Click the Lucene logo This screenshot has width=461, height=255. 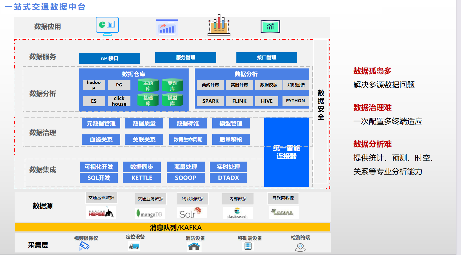pyautogui.click(x=283, y=213)
